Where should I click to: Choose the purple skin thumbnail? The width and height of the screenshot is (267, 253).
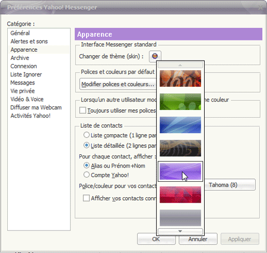tap(180, 172)
